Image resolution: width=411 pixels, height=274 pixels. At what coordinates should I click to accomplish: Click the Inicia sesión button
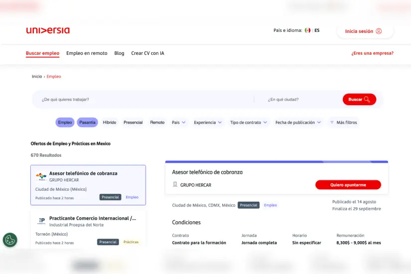365,31
